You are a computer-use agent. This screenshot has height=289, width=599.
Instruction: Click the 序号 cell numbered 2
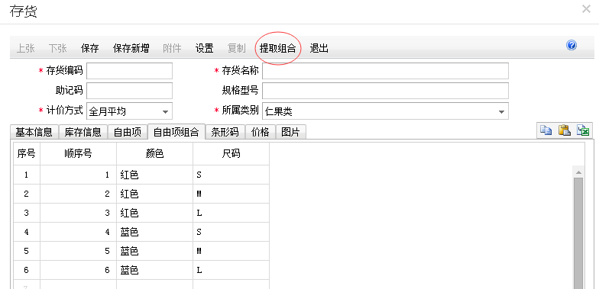(x=27, y=194)
